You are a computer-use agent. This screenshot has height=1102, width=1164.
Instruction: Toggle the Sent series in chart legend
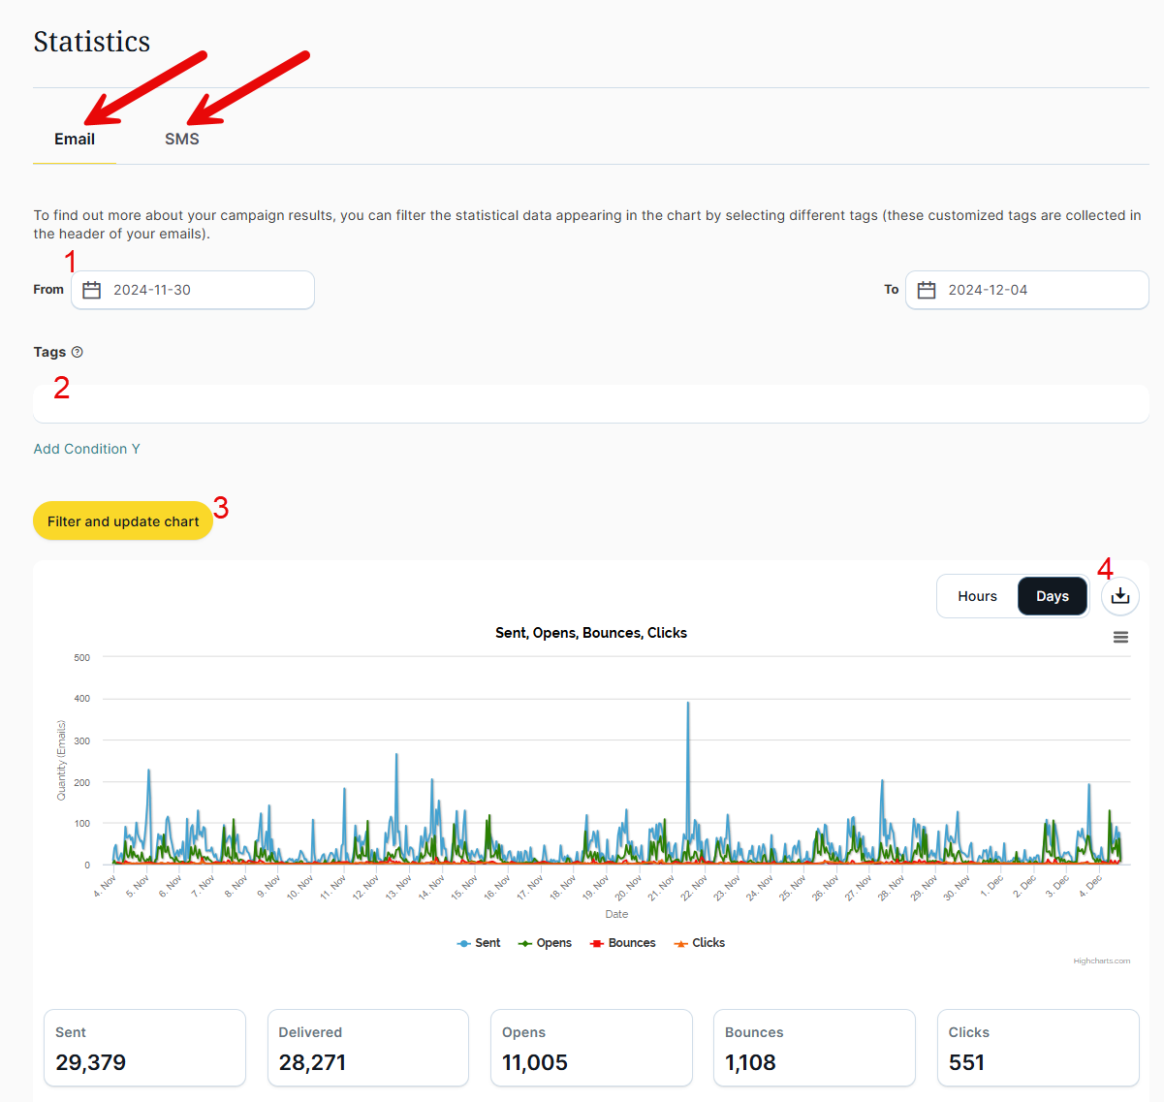(x=479, y=943)
